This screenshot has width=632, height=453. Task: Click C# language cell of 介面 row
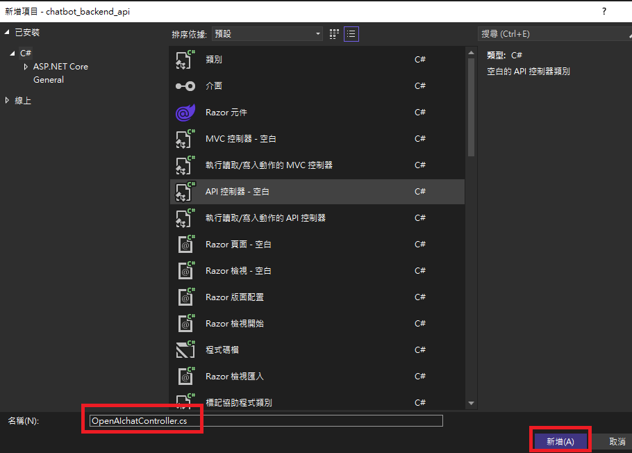click(420, 86)
